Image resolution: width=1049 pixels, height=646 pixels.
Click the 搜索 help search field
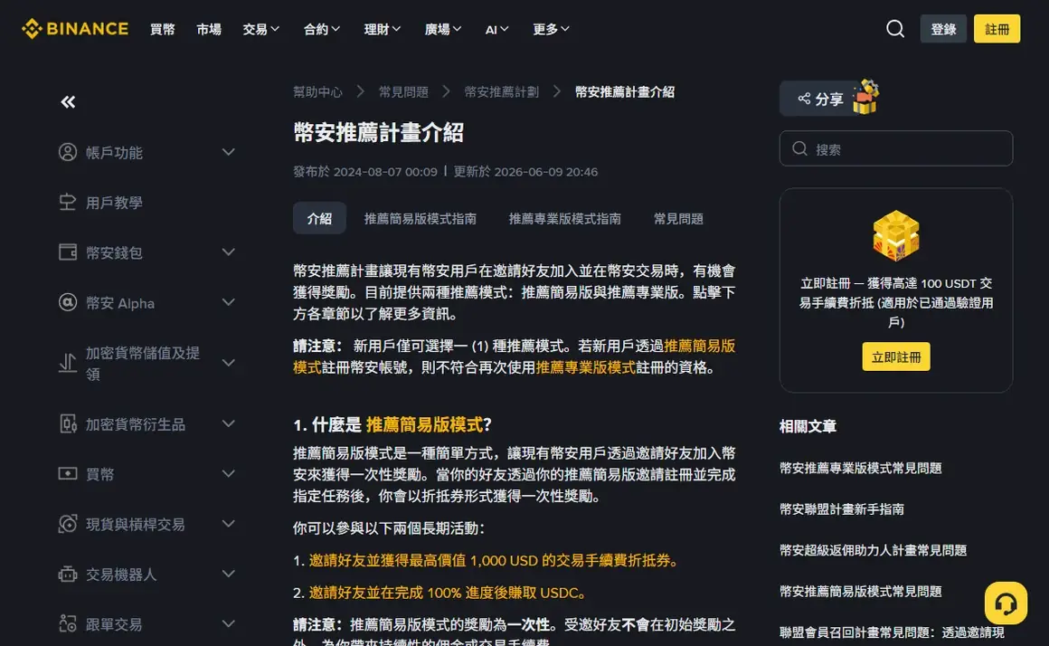pyautogui.click(x=896, y=148)
